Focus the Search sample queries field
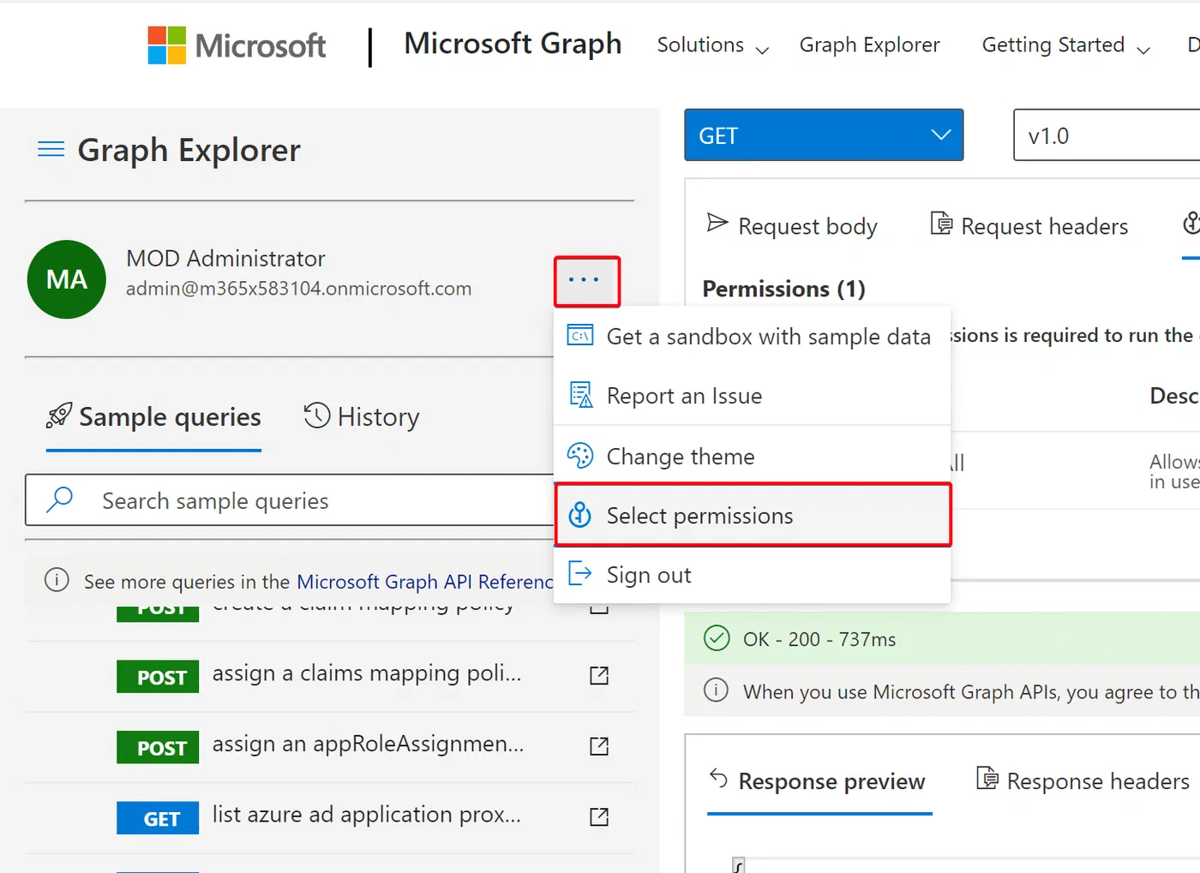 (x=290, y=500)
